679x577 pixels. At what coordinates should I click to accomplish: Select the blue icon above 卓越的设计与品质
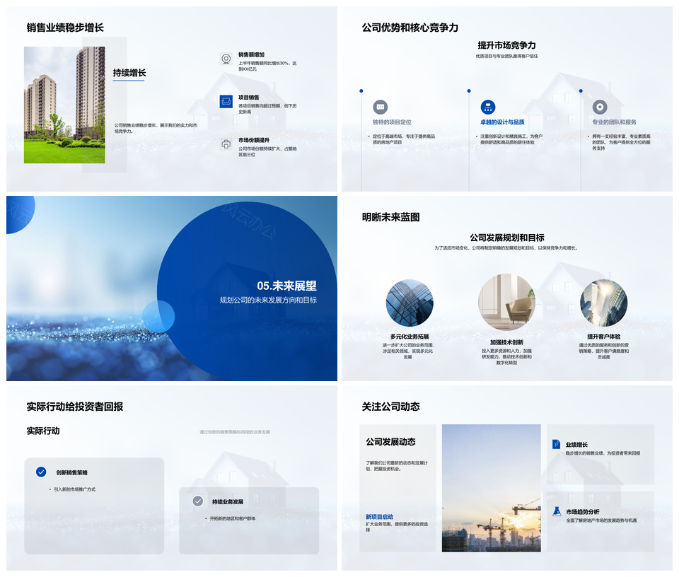[x=488, y=107]
